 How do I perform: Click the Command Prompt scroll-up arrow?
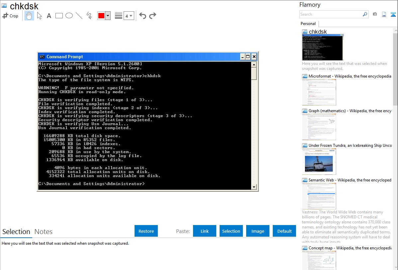tap(254, 65)
